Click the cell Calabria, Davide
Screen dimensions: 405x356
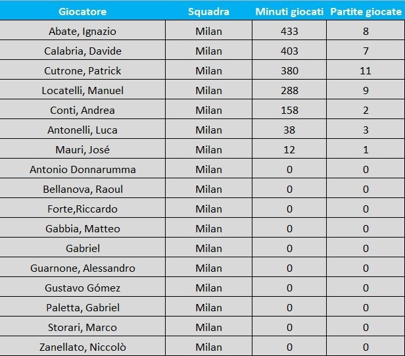click(82, 50)
